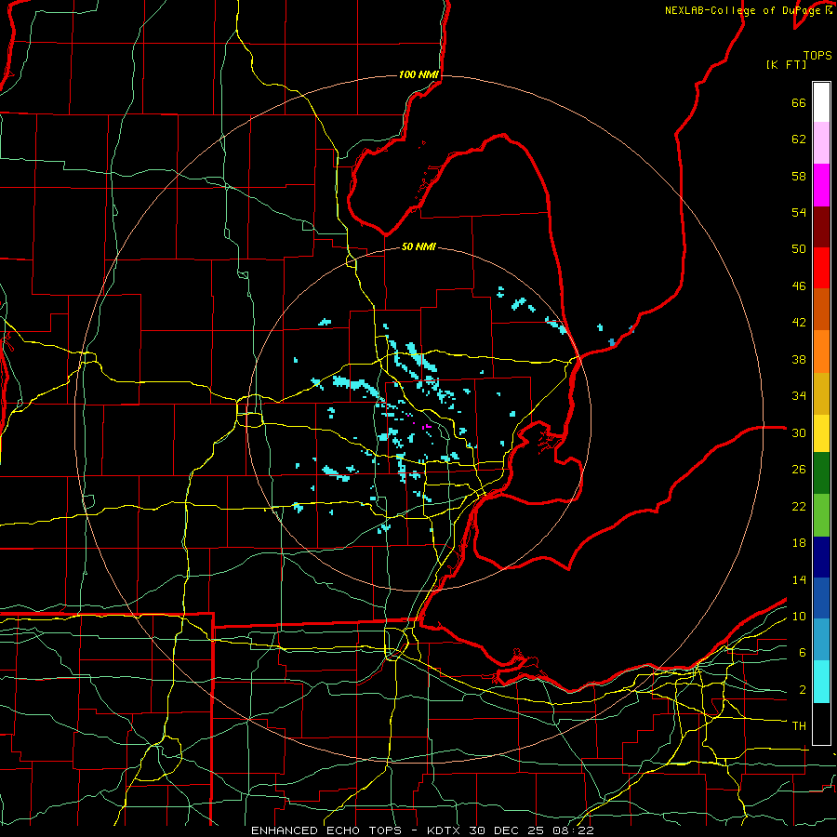Click the '30' legend value
837x837 pixels.
coord(799,432)
